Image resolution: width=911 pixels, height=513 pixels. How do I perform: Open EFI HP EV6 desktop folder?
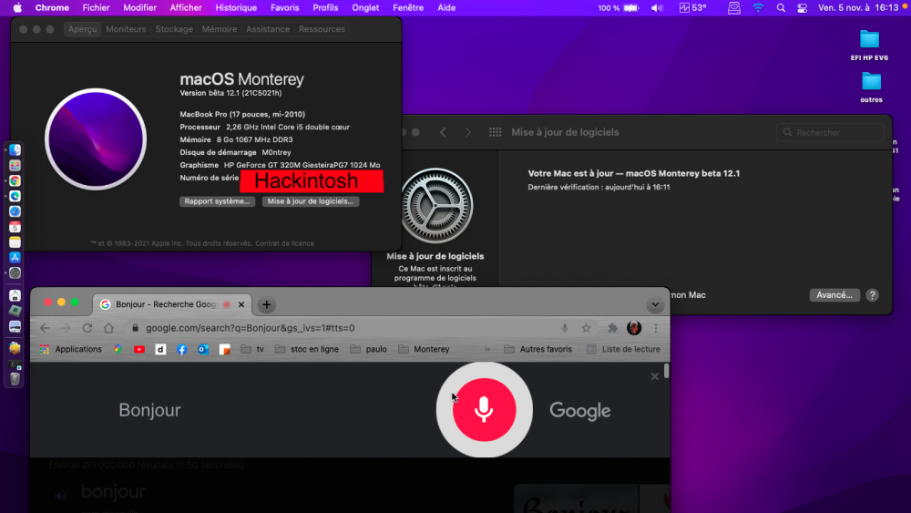click(x=869, y=46)
